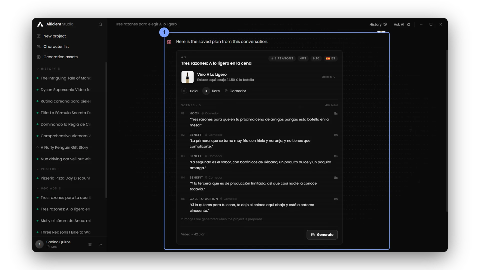Click the 3 REASONS tag
Screen dimensions: 480x270
(282, 58)
